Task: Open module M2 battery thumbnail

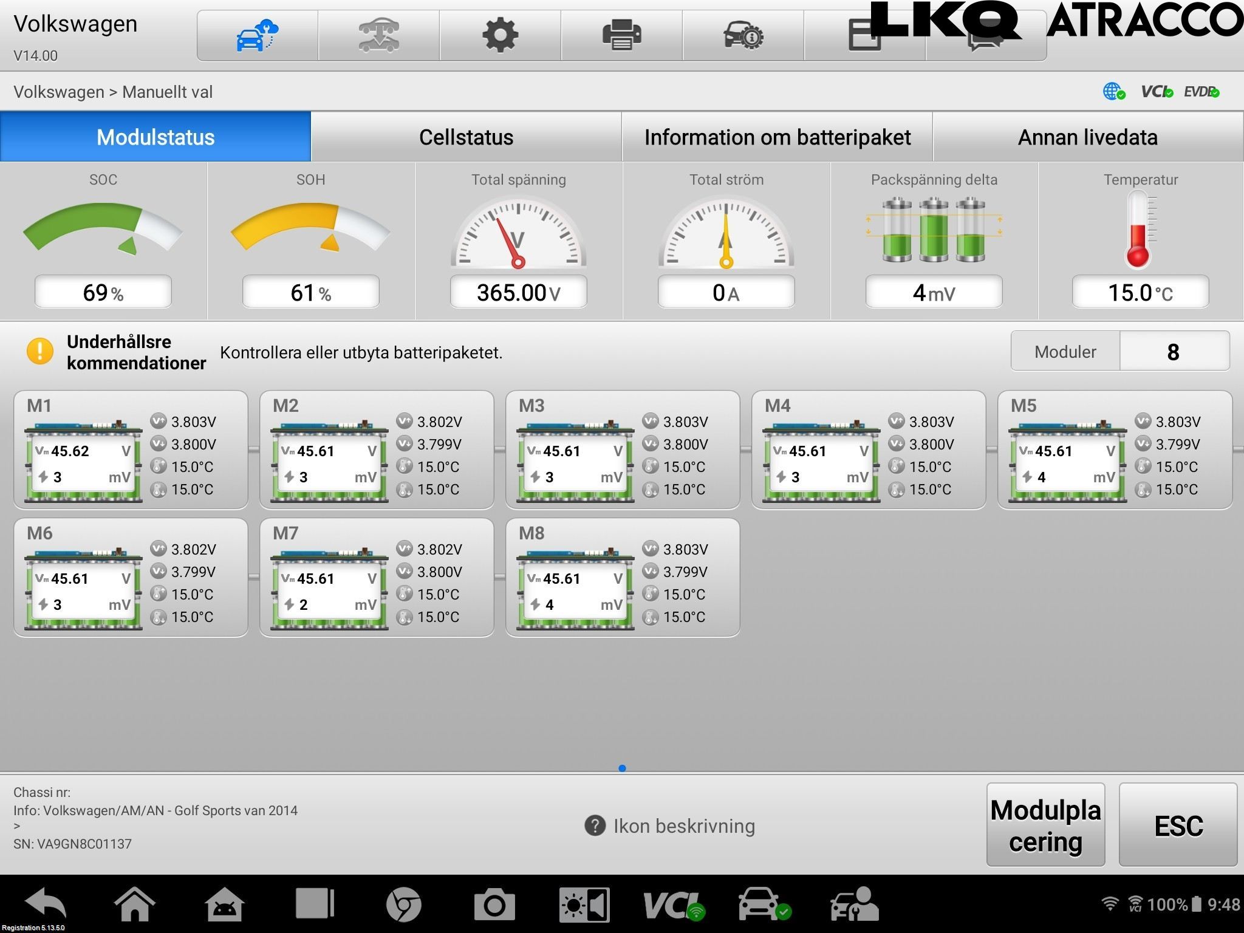Action: 329,460
